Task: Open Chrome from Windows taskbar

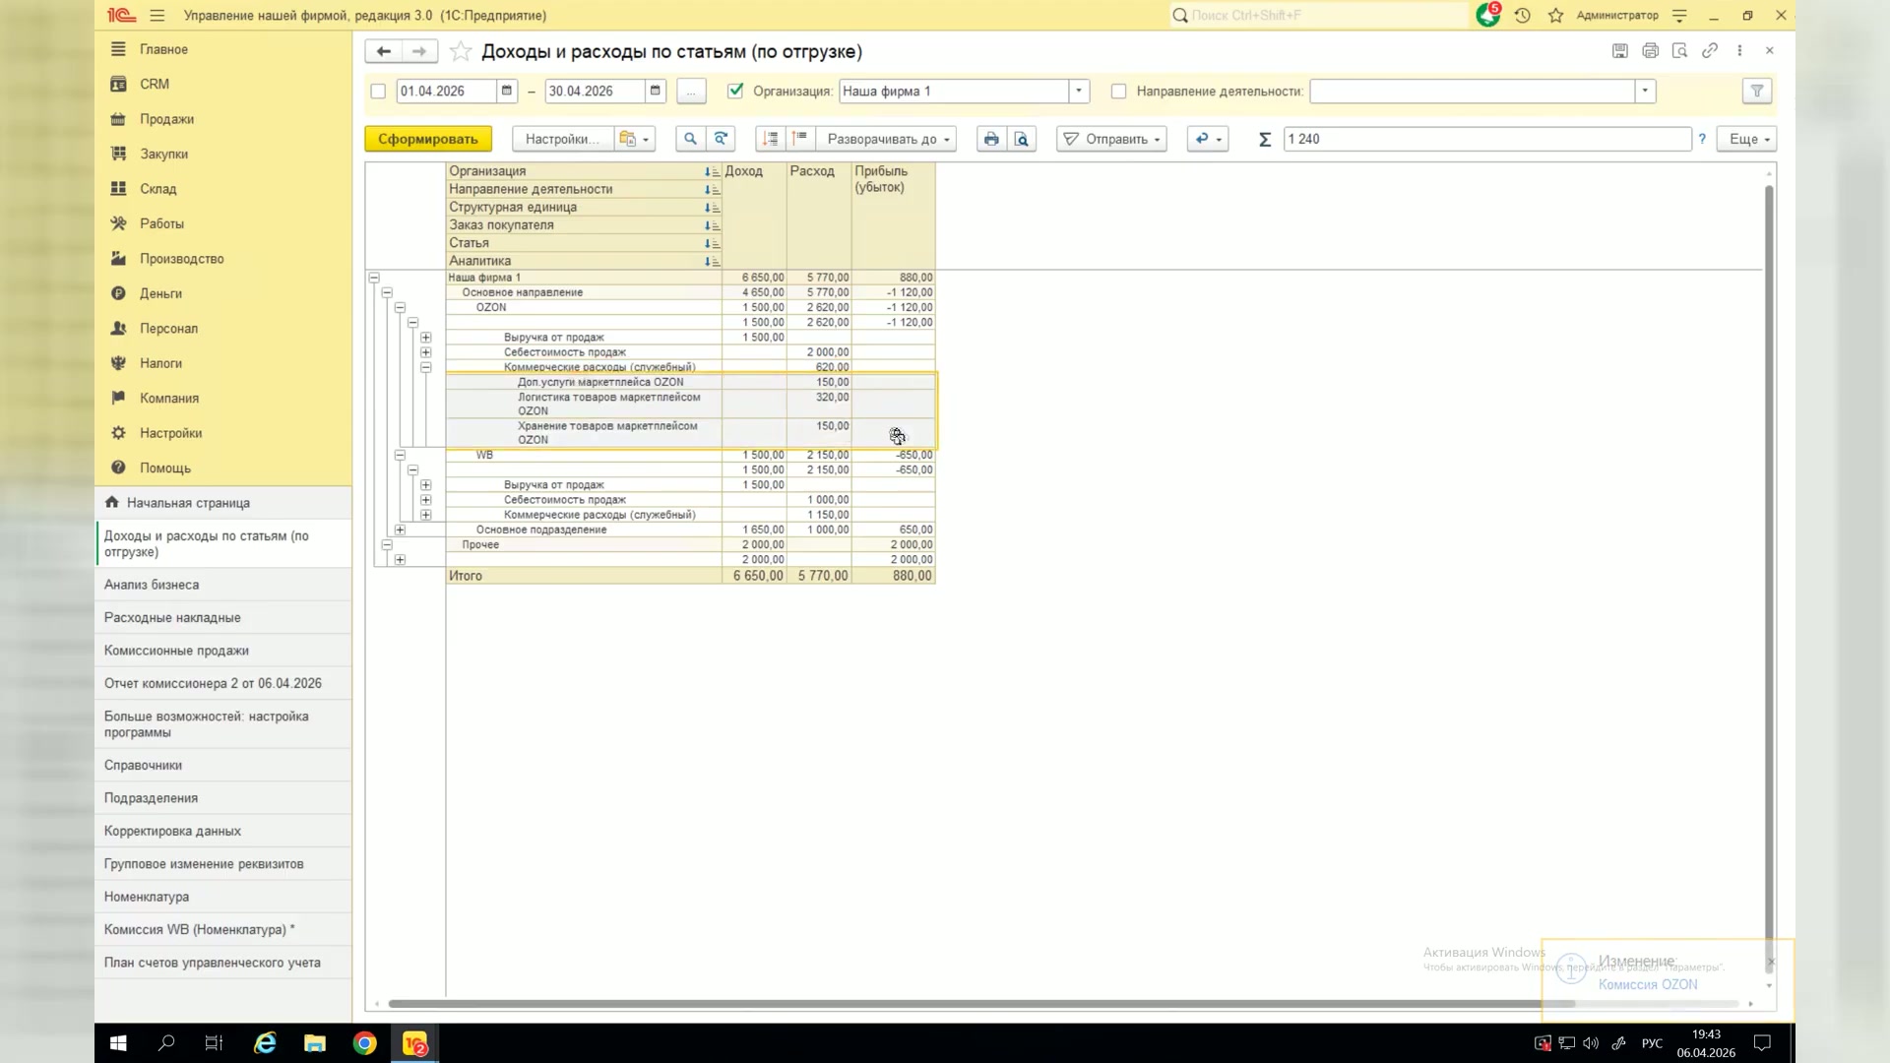Action: (x=364, y=1043)
